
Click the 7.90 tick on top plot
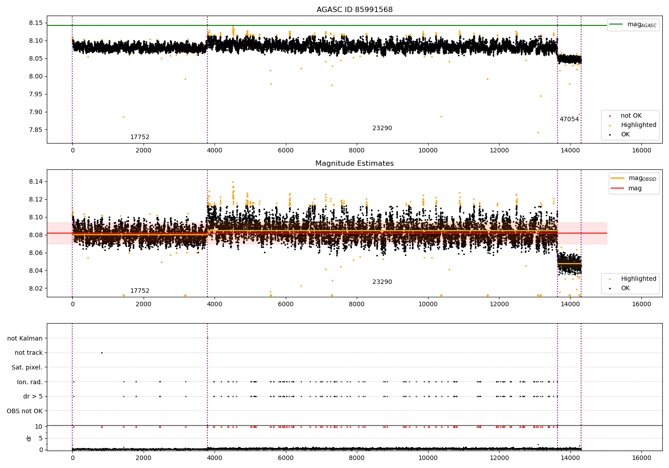35,112
